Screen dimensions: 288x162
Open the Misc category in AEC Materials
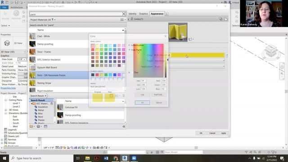[40, 113]
